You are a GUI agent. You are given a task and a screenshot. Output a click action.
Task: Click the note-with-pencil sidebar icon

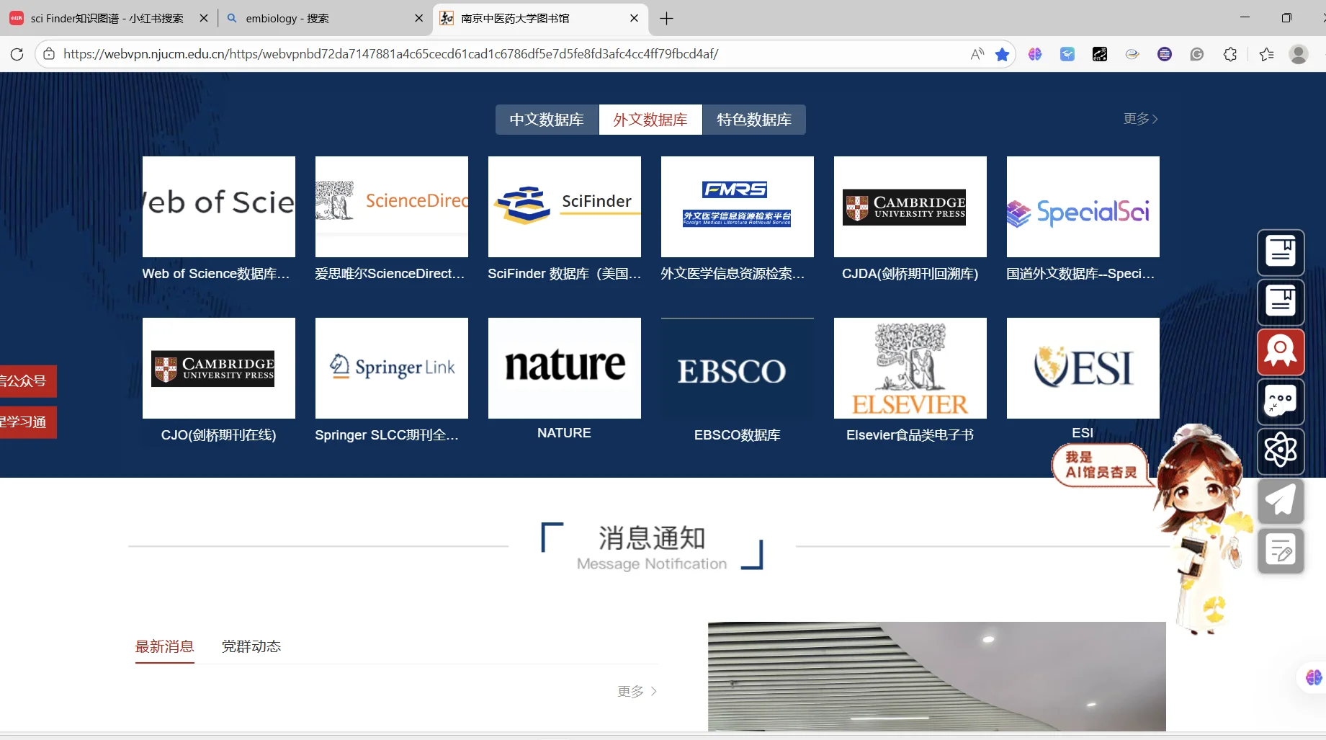pos(1281,550)
